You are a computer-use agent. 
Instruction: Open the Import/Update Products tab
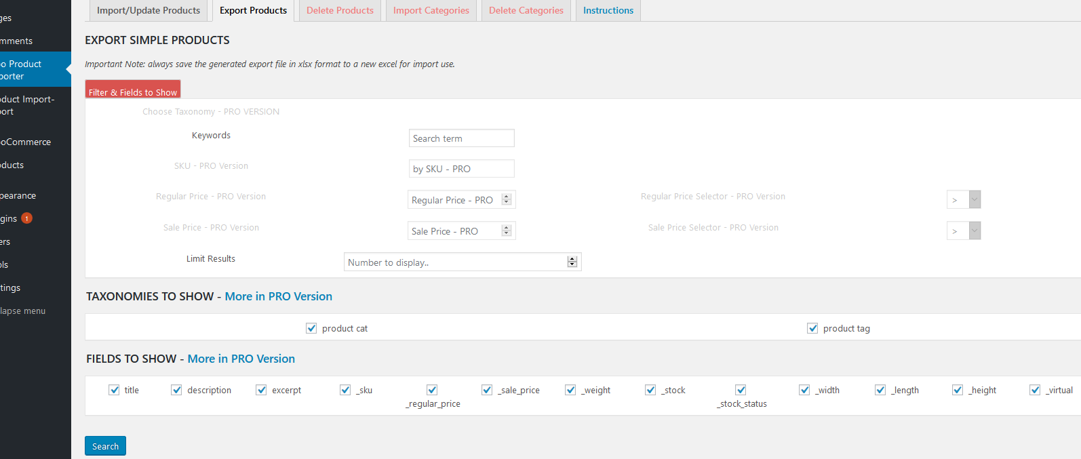tap(148, 11)
